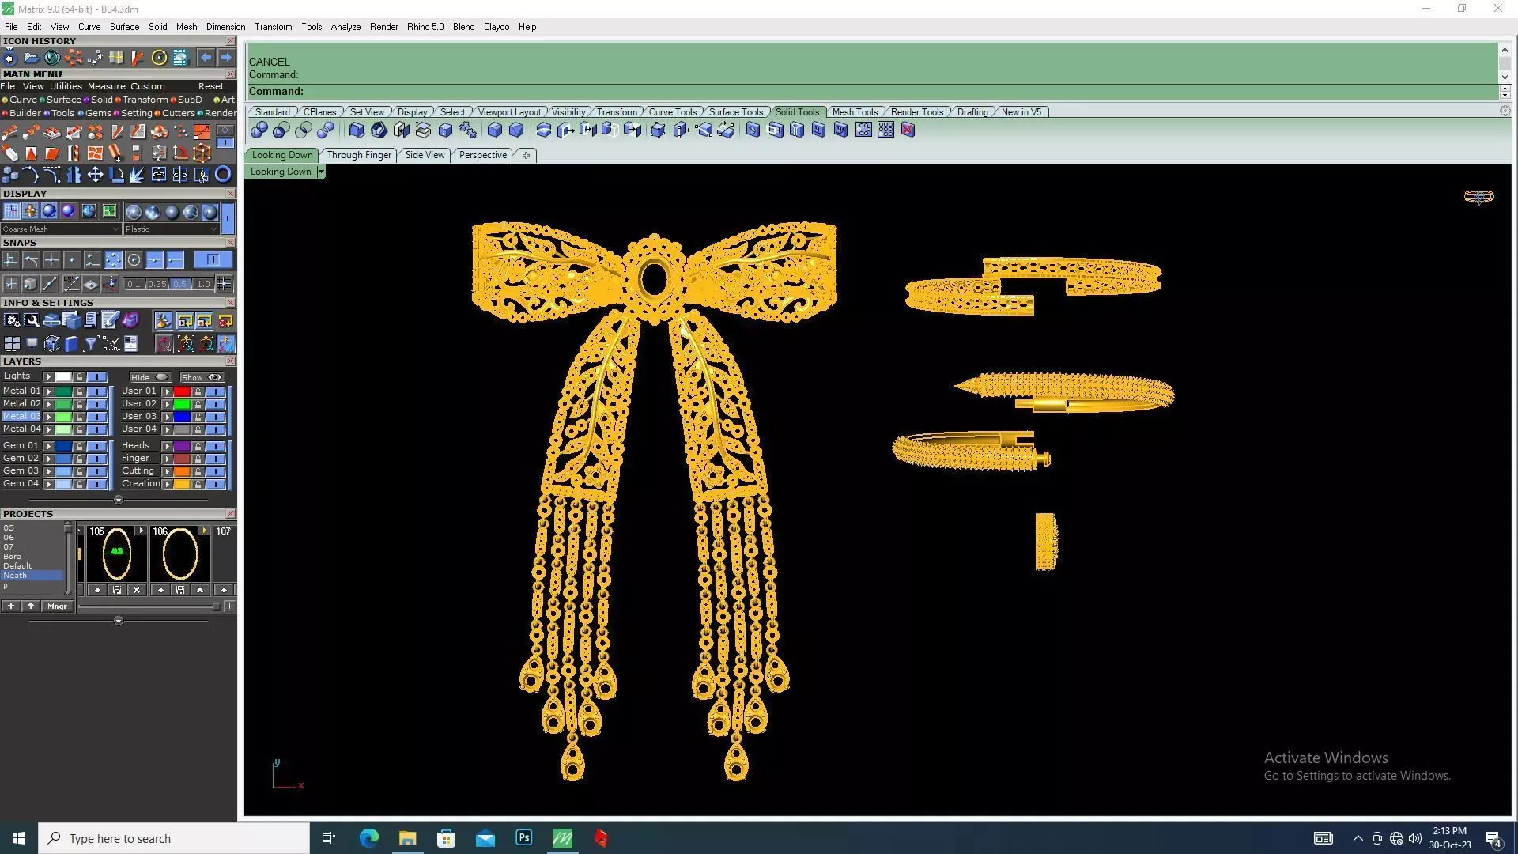The width and height of the screenshot is (1518, 854).
Task: Toggle the Metal 01 layer lock
Action: coord(79,391)
